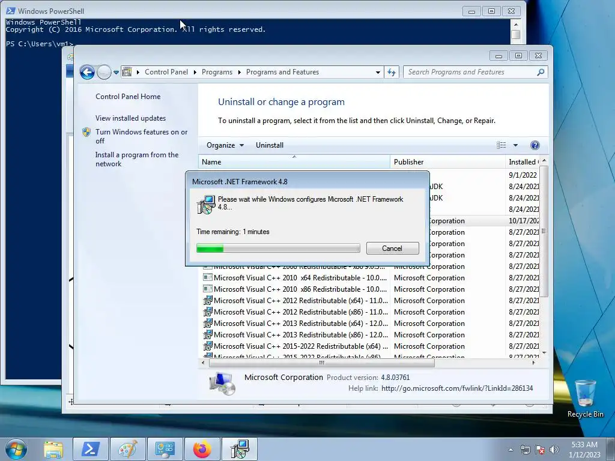The height and width of the screenshot is (461, 615).
Task: Switch to PowerShell from the taskbar
Action: 90,449
